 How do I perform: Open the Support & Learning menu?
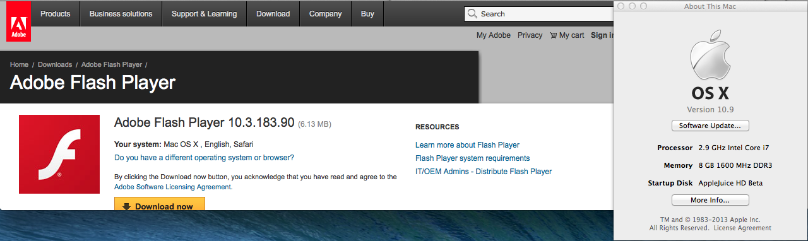pos(204,13)
